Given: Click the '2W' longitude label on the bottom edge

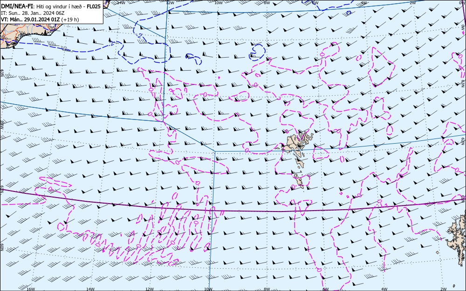Looking at the screenshot, I should pos(444,289).
